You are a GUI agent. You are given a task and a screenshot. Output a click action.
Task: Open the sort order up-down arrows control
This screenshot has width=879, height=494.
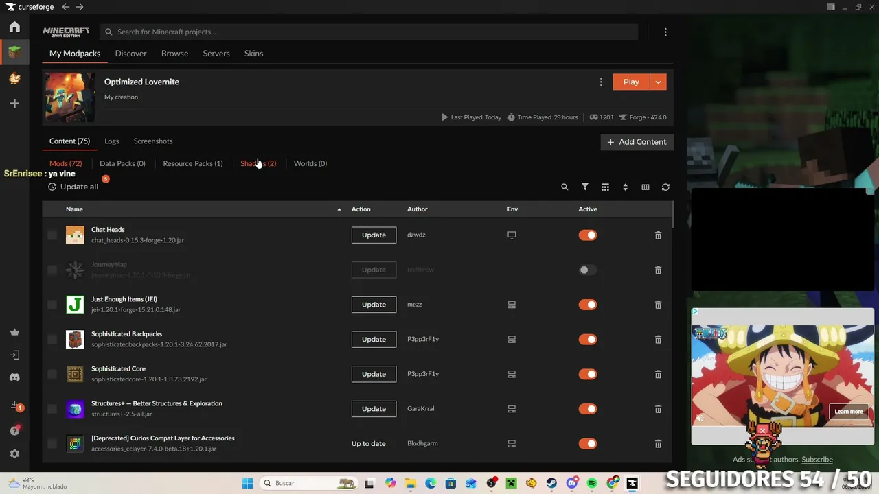[x=625, y=187]
